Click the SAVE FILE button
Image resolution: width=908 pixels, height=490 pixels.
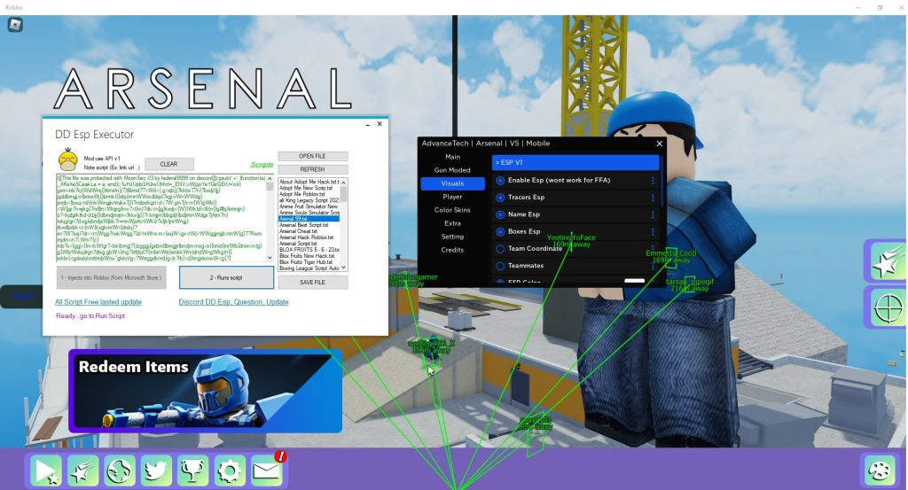point(313,283)
